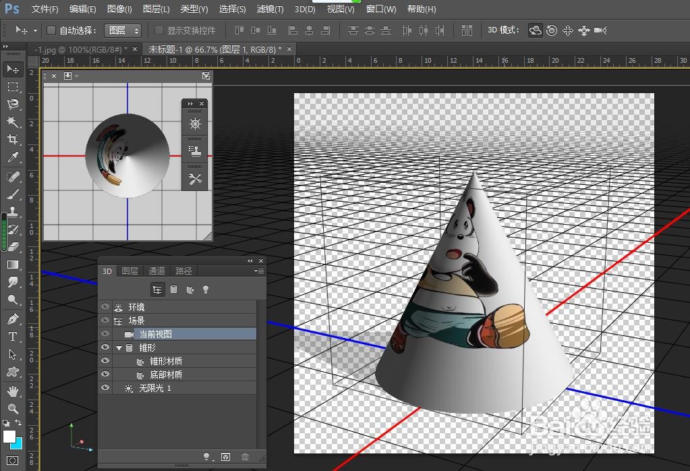The image size is (690, 471).
Task: Choose the Scale 3D Object mode icon
Action: pos(600,30)
